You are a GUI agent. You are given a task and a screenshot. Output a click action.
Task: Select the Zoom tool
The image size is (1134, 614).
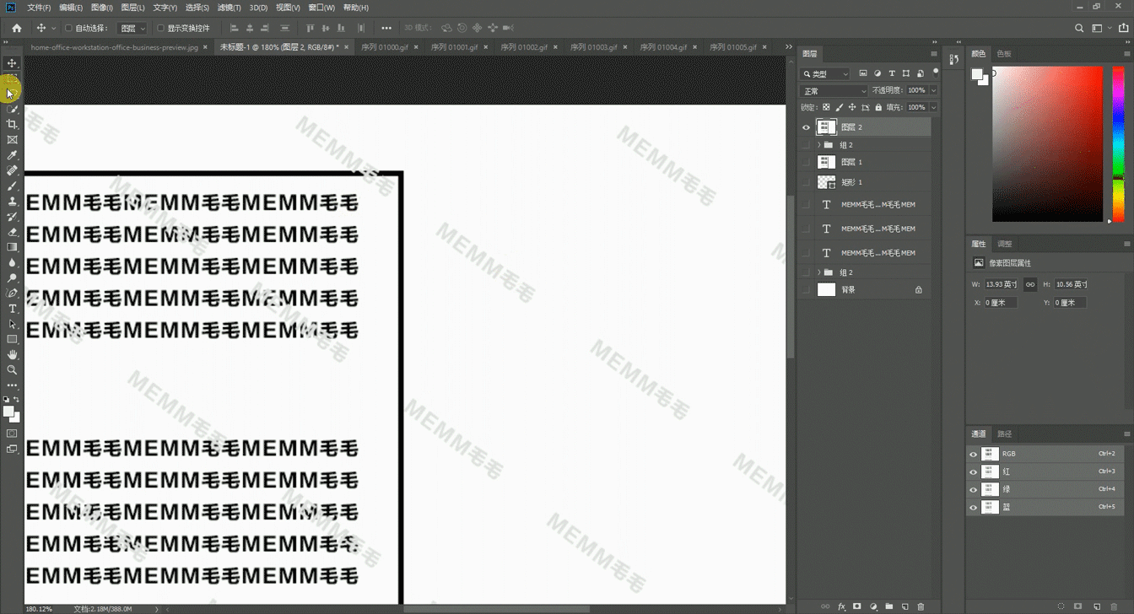12,369
